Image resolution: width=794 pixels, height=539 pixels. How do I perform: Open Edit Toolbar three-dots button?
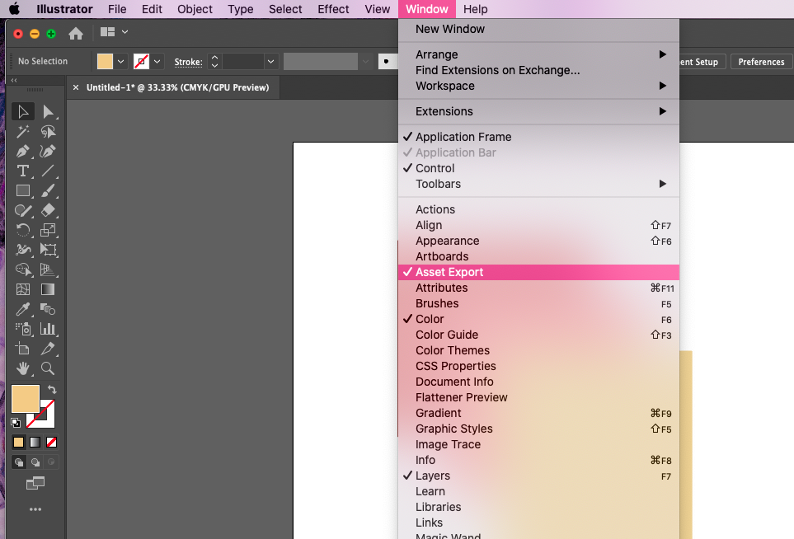(35, 509)
